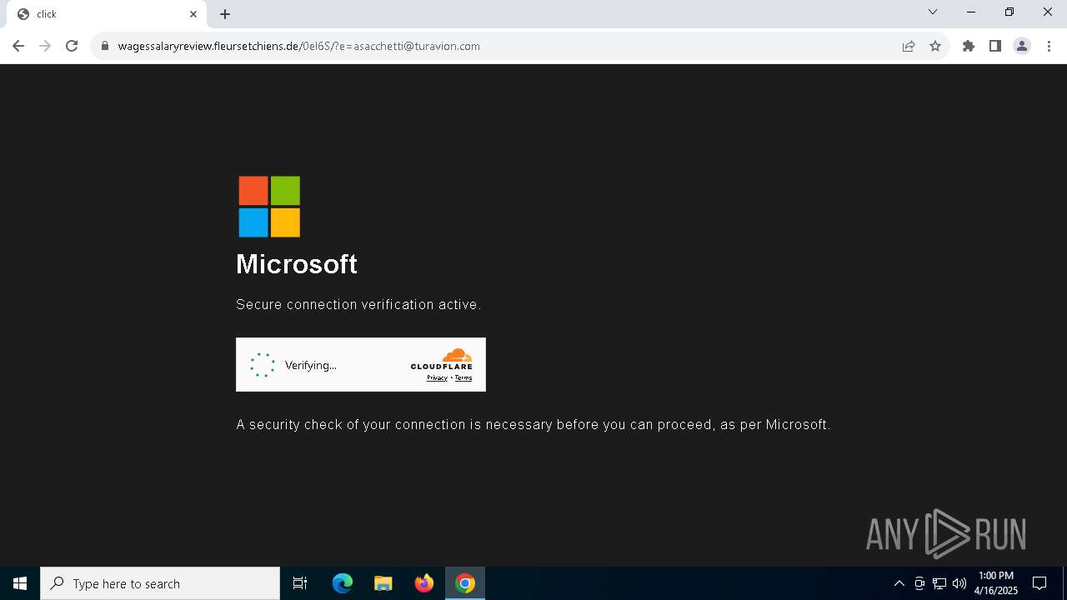Open network status tray icon

[x=939, y=583]
